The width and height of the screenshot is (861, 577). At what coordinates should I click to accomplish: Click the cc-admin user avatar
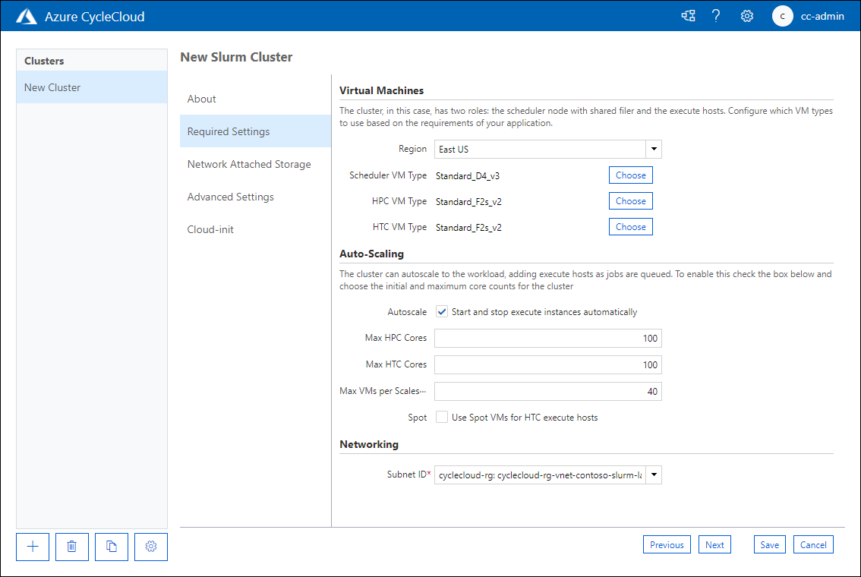coord(782,16)
